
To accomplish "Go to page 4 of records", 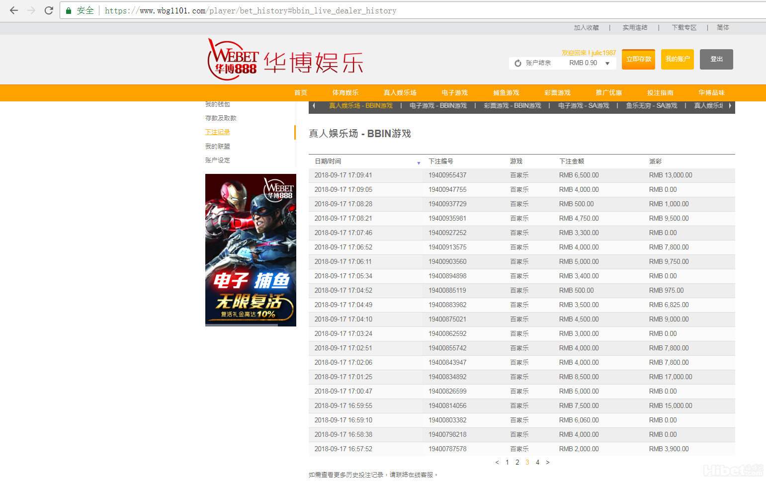I will pos(537,462).
